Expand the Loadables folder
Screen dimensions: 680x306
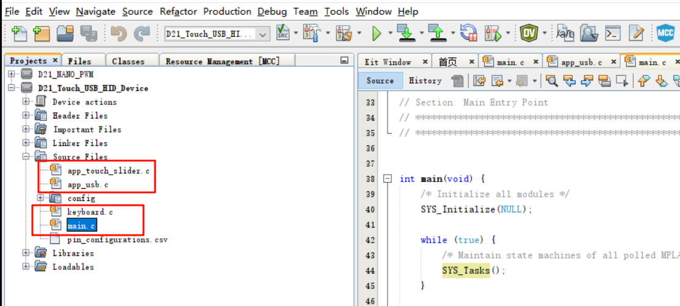26,266
